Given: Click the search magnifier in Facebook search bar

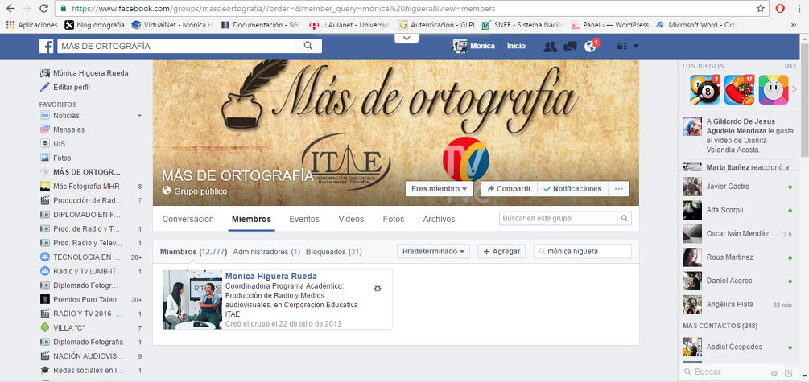Looking at the screenshot, I should (x=308, y=46).
